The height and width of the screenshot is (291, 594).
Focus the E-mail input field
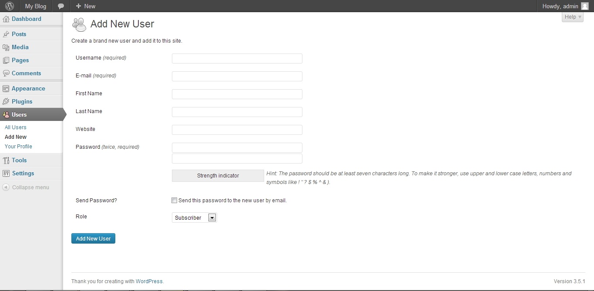[237, 77]
